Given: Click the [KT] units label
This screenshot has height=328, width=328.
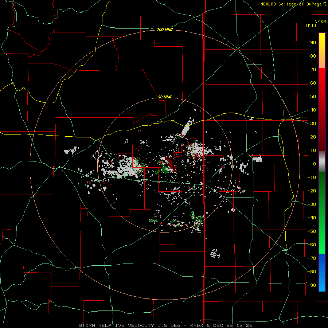Looking at the screenshot, I should [311, 25].
